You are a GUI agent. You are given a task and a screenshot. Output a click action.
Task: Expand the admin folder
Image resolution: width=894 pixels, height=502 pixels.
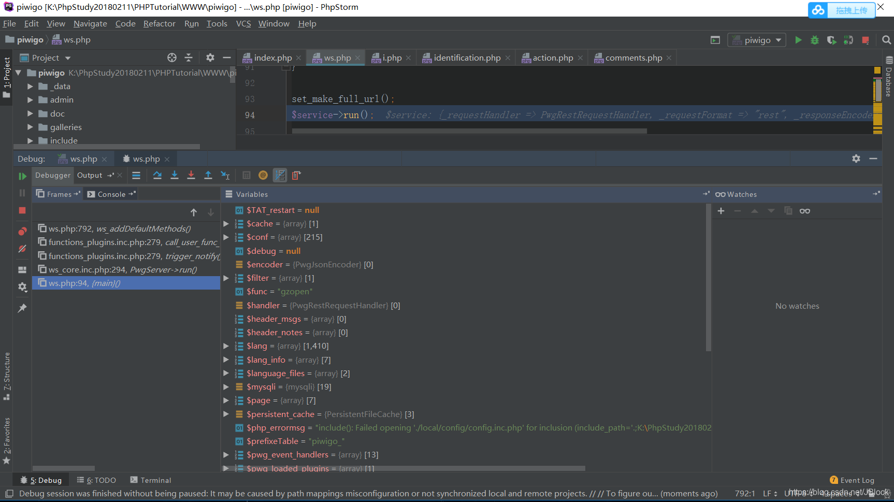pyautogui.click(x=30, y=100)
